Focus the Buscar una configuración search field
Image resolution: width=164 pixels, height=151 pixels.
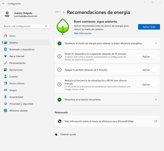click(23, 26)
